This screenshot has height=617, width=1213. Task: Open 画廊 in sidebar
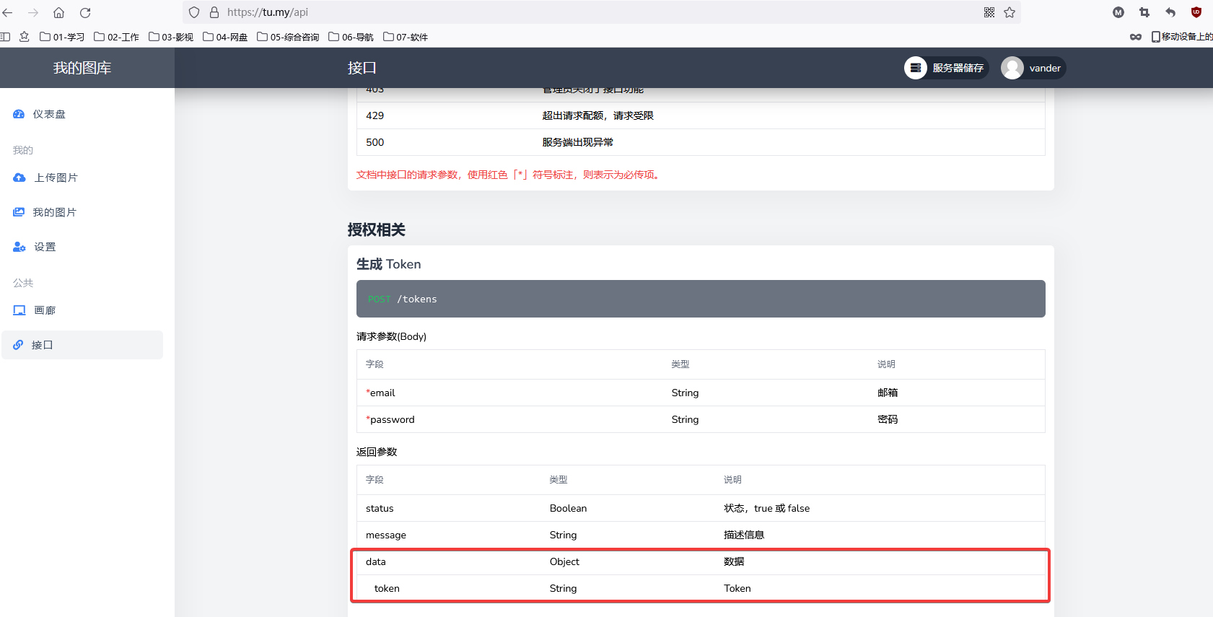point(82,310)
